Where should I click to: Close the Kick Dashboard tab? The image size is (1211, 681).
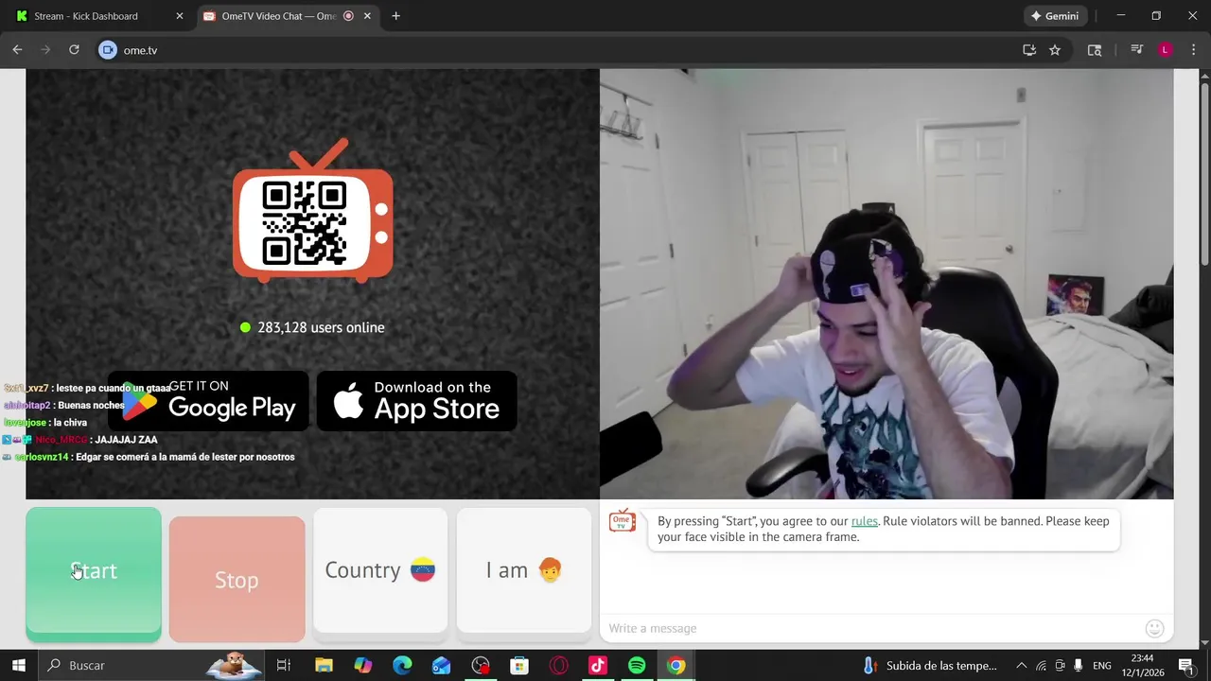(x=180, y=16)
